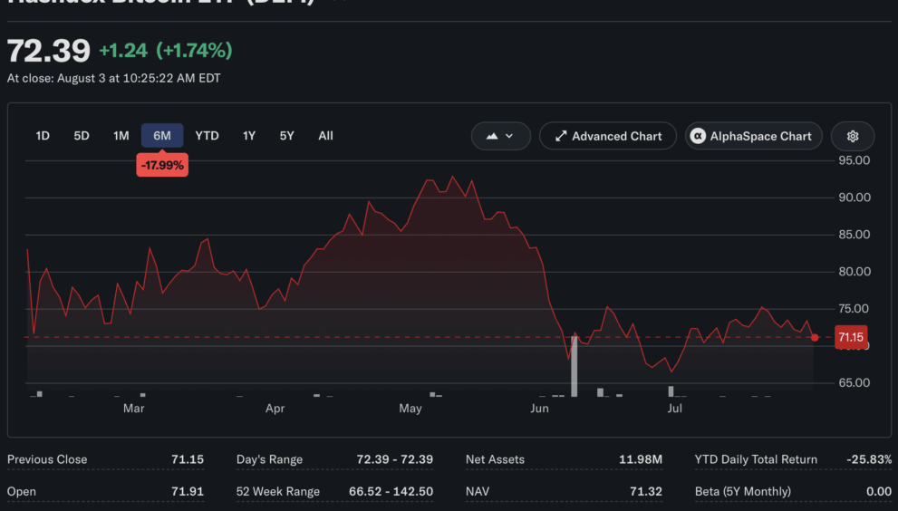898x511 pixels.
Task: Click the 72.39 - 72.39 day range value
Action: pos(394,459)
